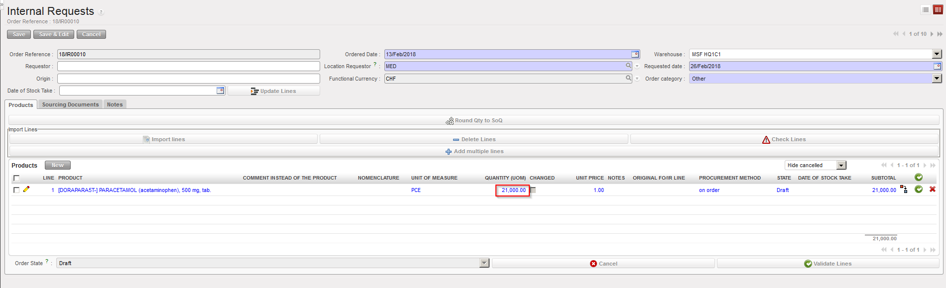The width and height of the screenshot is (946, 288).
Task: Tick the select-all checkbox in the products header
Action: [16, 178]
